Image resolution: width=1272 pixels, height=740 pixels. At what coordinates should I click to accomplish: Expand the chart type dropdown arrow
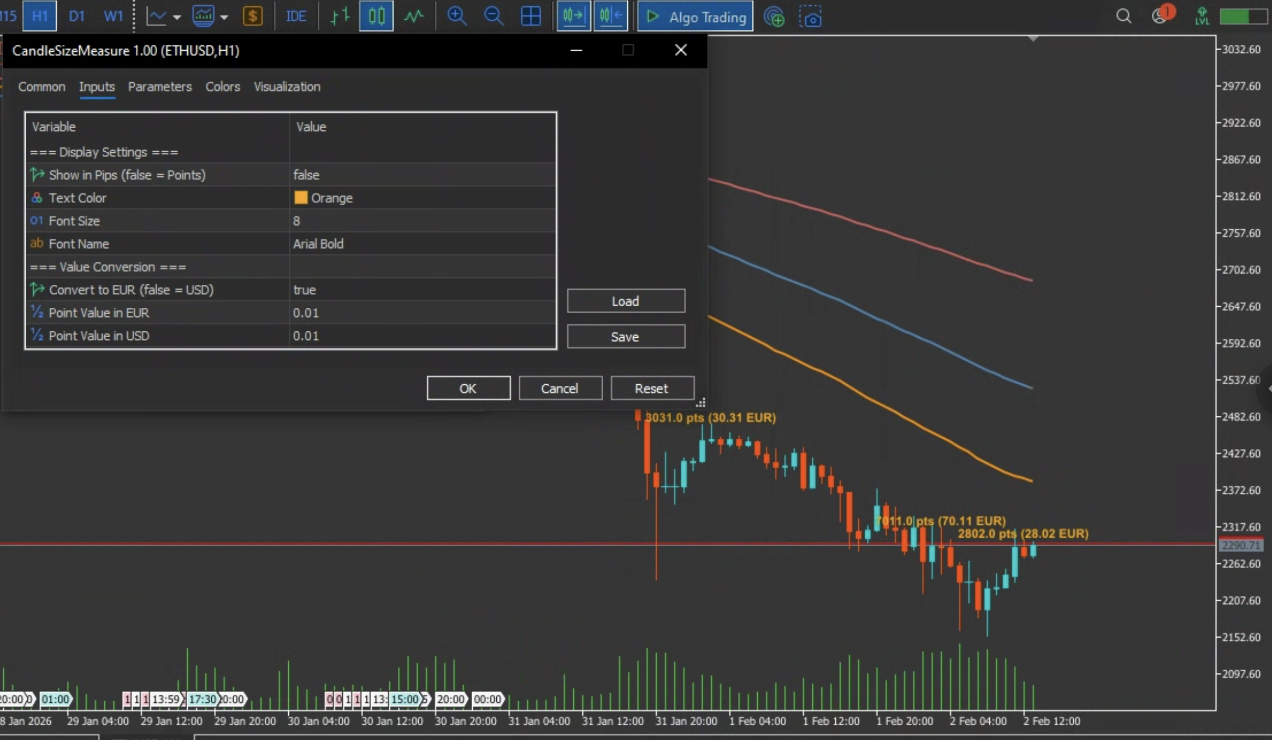tap(177, 17)
